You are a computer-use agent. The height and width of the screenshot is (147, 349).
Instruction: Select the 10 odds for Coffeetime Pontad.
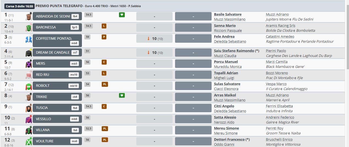154,39
